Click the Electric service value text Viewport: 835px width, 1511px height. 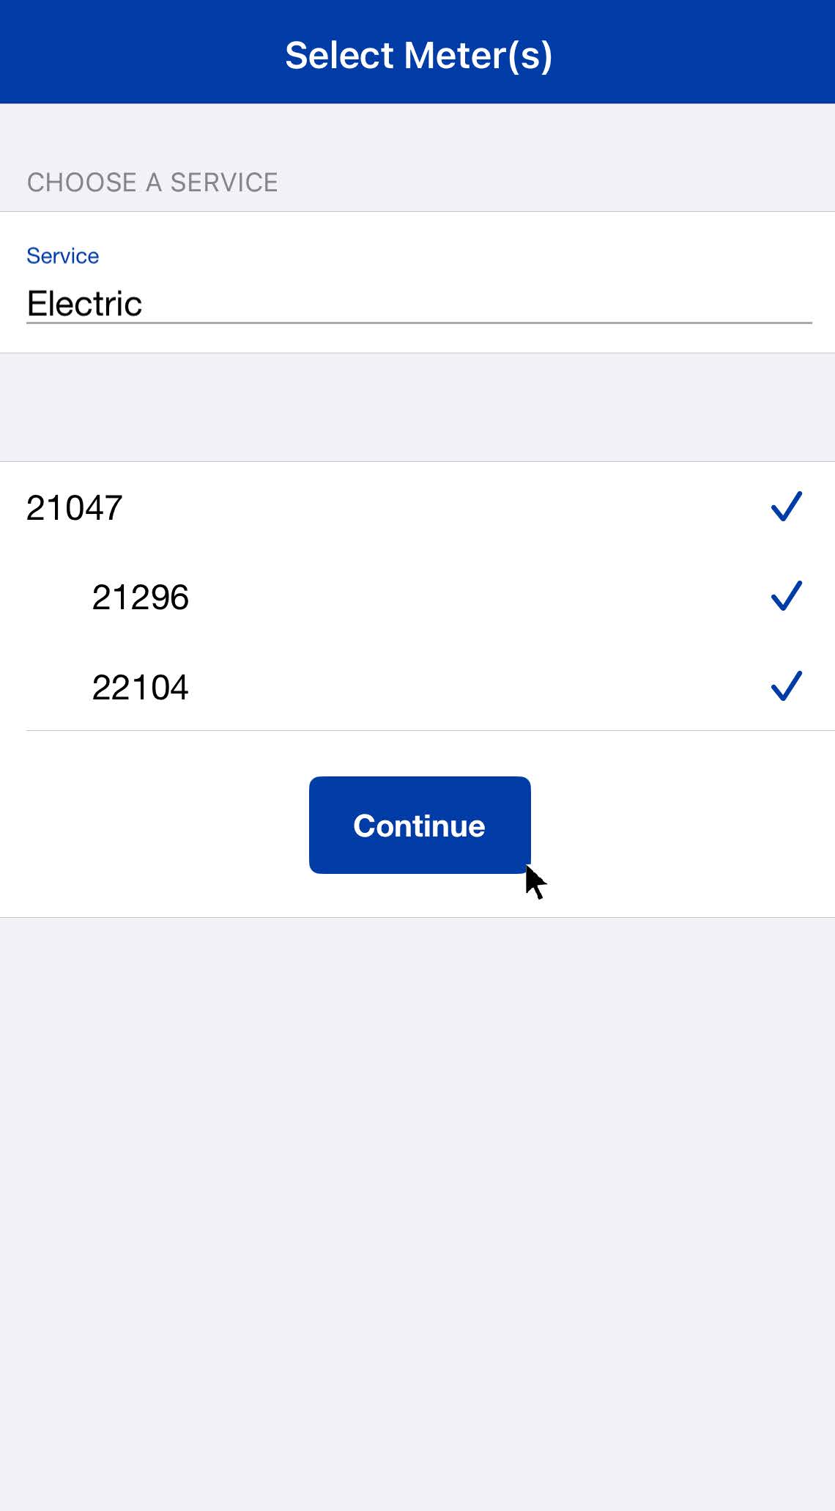84,304
